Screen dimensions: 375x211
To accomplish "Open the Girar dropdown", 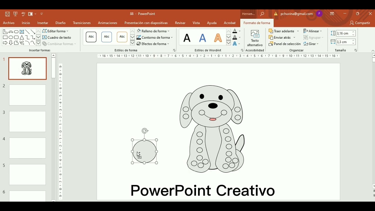I will (311, 44).
